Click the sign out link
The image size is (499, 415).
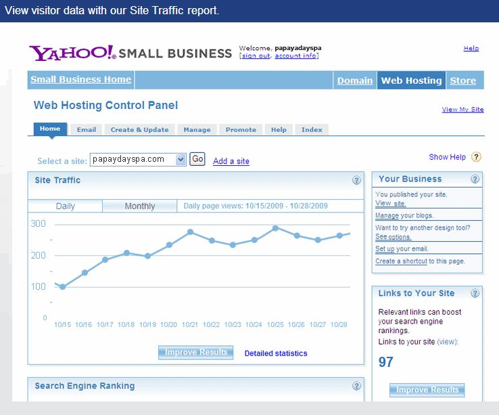coord(256,56)
